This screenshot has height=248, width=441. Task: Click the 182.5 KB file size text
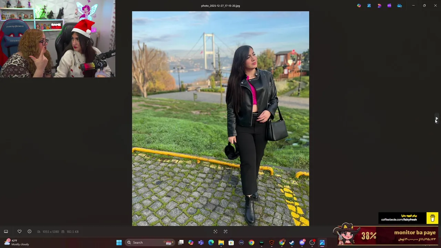(72, 232)
